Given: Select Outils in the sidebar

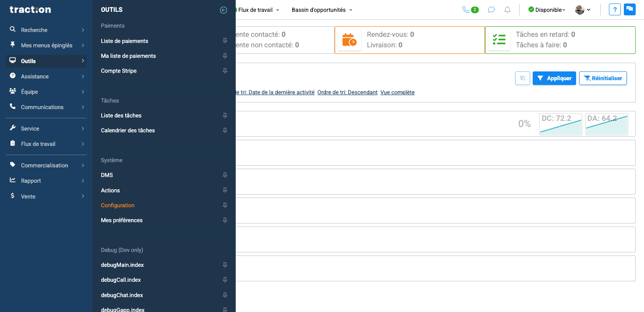Looking at the screenshot, I should (x=46, y=61).
